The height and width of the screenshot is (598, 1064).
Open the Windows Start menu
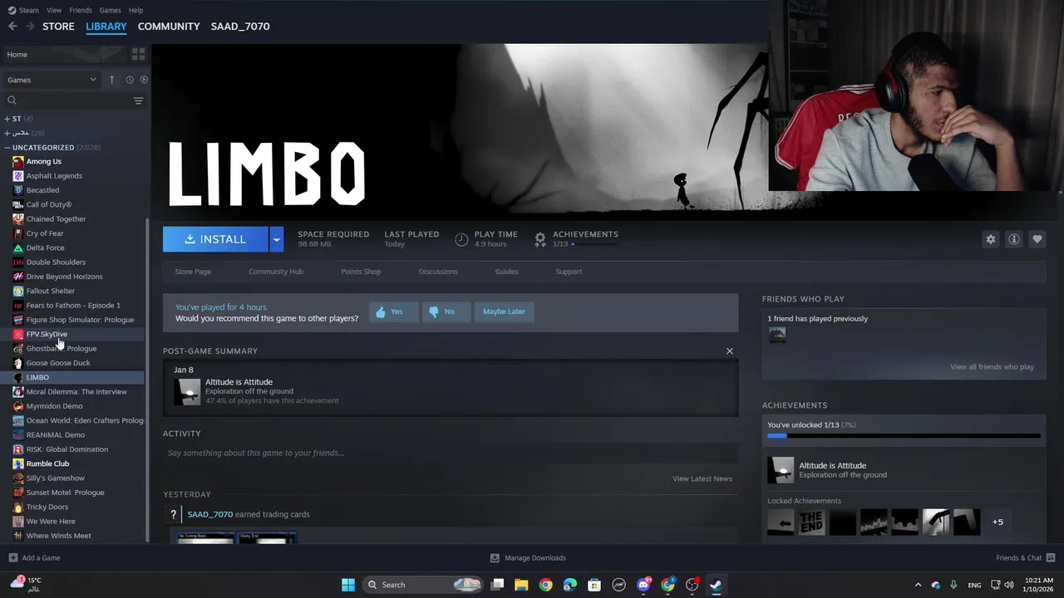pos(348,585)
